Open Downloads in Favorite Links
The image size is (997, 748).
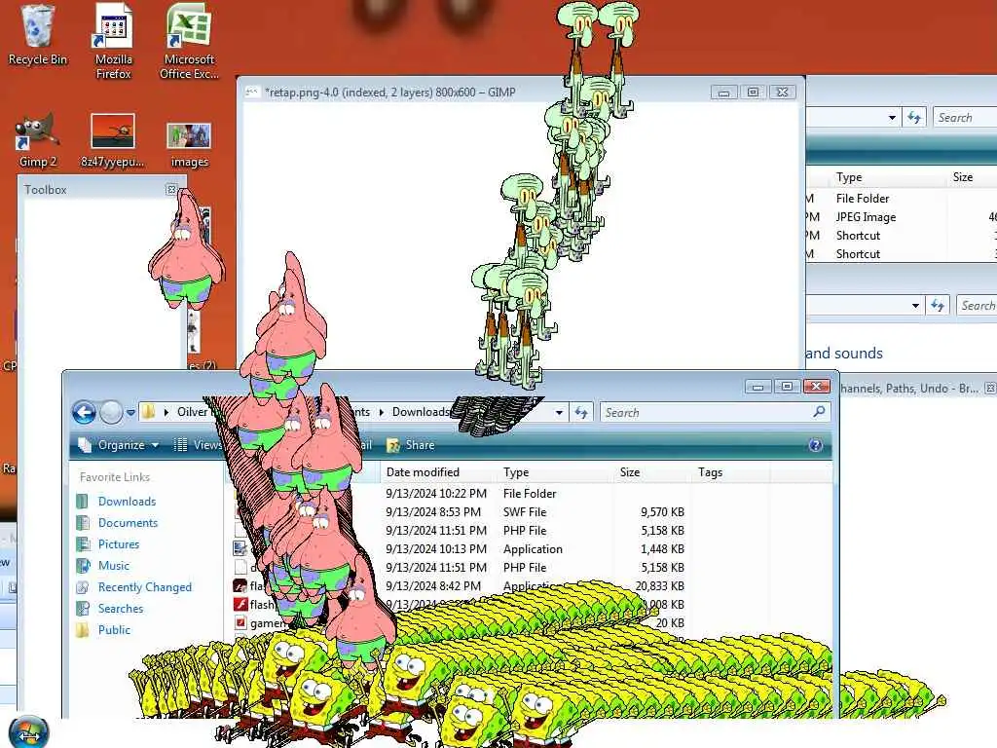coord(127,502)
